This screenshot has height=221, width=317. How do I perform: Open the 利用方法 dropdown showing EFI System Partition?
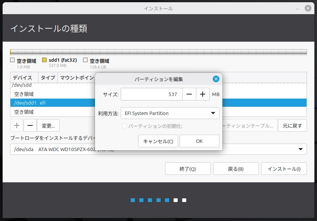point(170,113)
